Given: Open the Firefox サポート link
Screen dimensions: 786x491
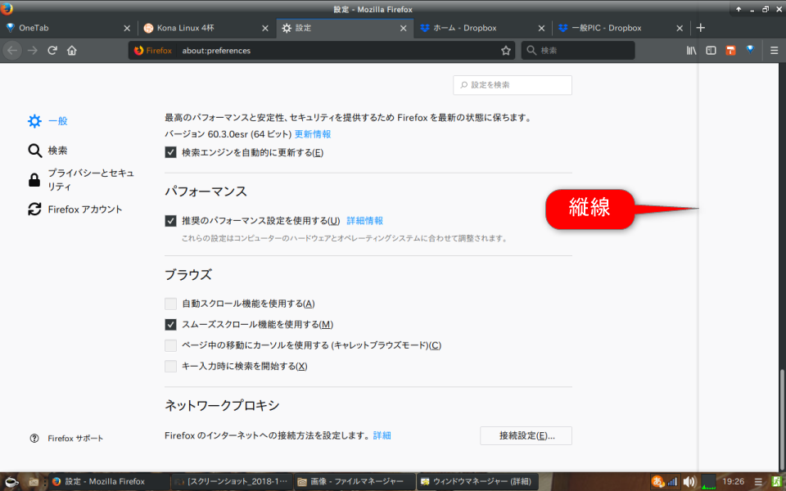Looking at the screenshot, I should (75, 439).
